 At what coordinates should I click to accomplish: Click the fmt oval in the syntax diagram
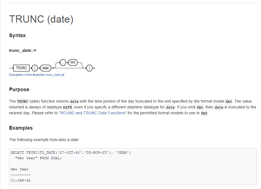(x=73, y=62)
